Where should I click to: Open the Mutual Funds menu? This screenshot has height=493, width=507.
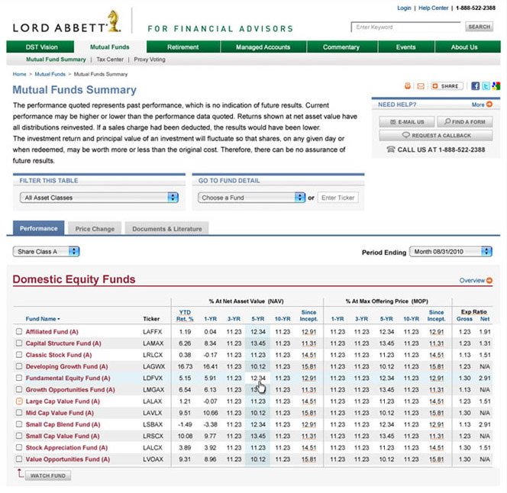tap(110, 47)
